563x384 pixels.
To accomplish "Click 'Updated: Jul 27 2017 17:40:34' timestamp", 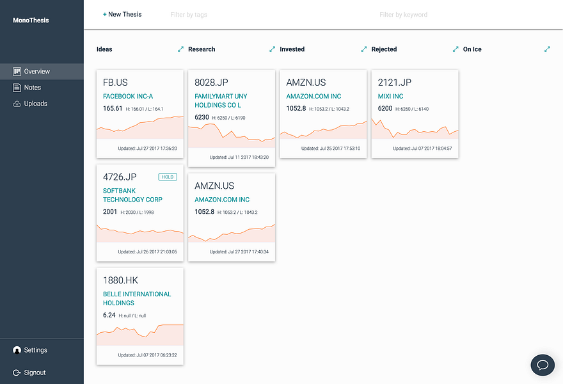I will click(239, 252).
